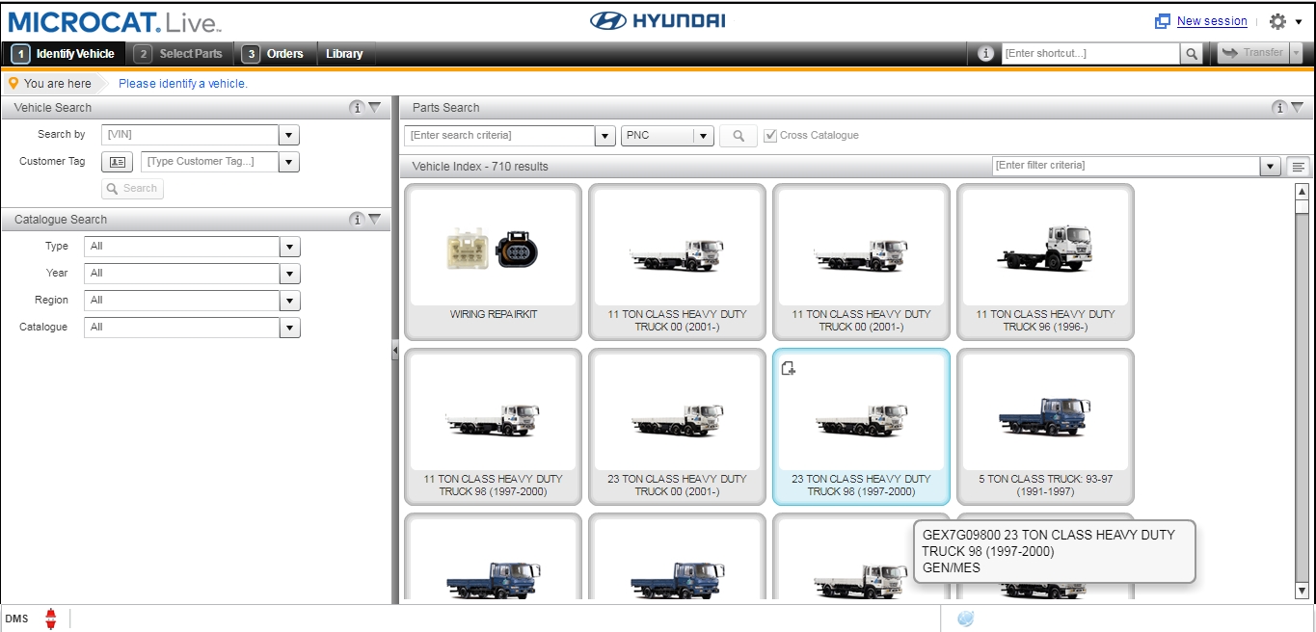Screen dimensions: 1316x632
Task: Open the filter criteria dropdown arrow
Action: [1271, 167]
